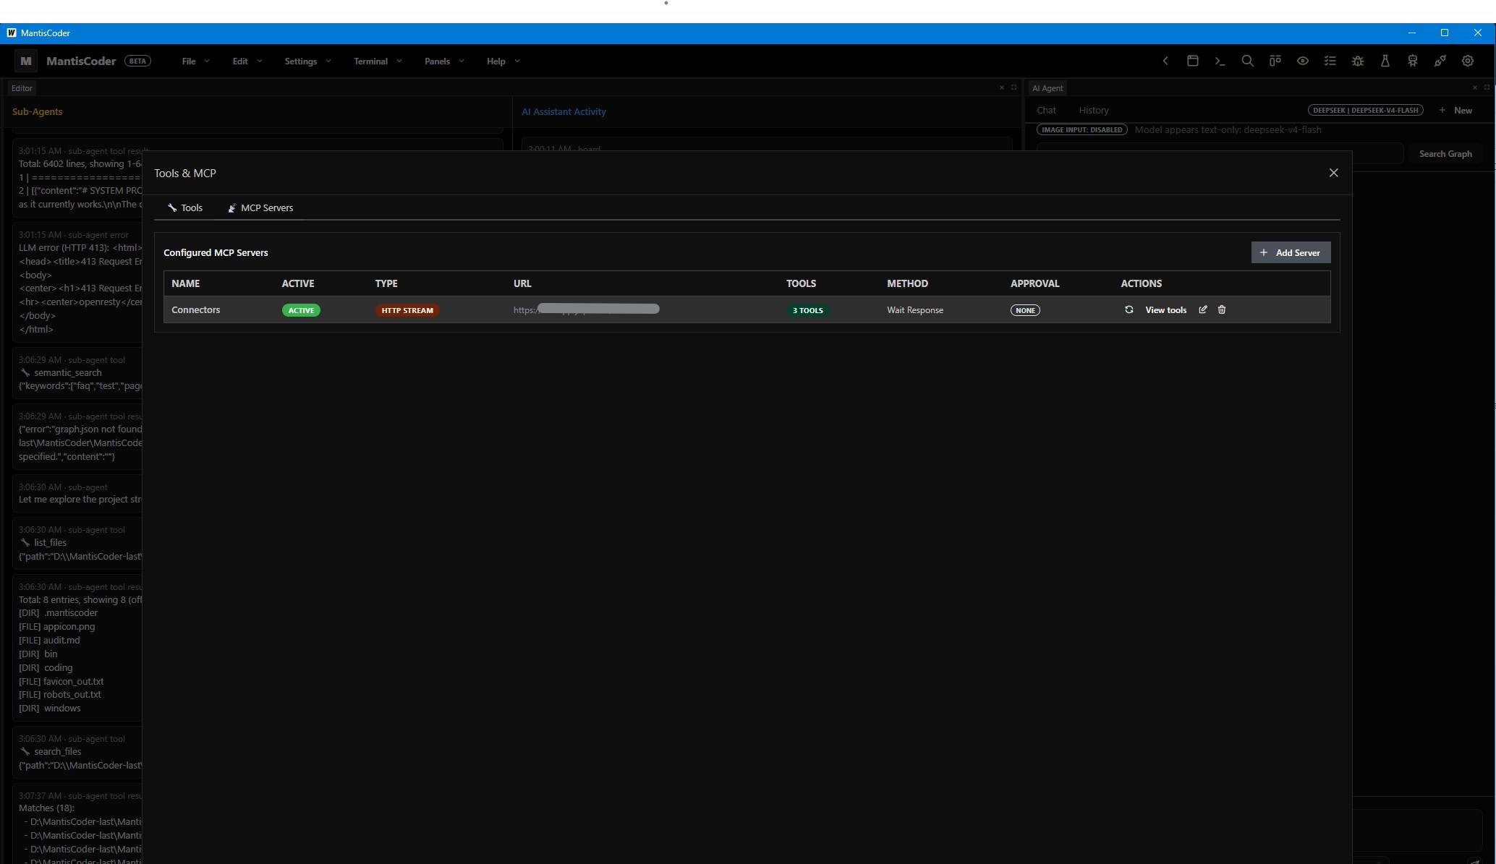Click the bug debug icon in toolbar
The width and height of the screenshot is (1496, 864).
1358,61
